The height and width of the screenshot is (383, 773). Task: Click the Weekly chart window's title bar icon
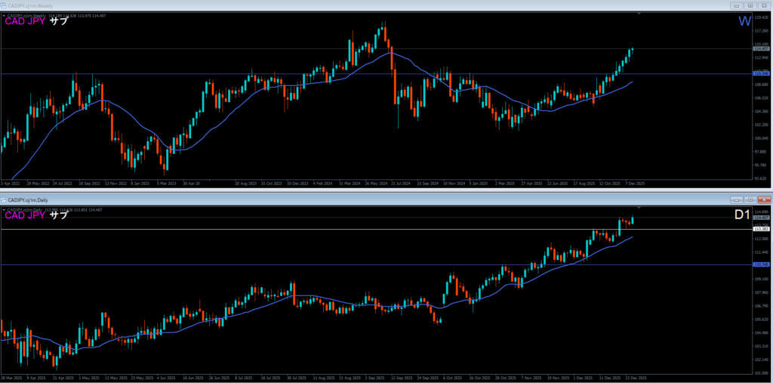coord(4,6)
